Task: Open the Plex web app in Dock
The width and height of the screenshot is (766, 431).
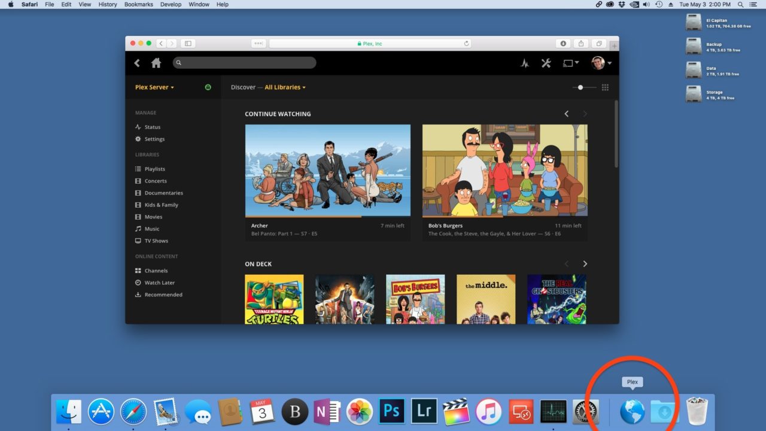Action: 633,412
